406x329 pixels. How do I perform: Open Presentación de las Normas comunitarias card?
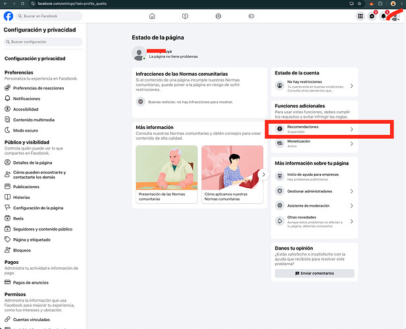click(x=166, y=174)
